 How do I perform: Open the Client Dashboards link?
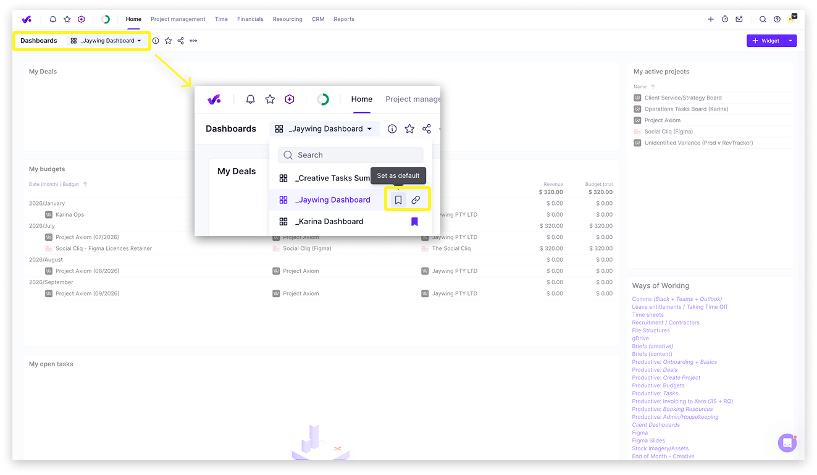pyautogui.click(x=656, y=425)
